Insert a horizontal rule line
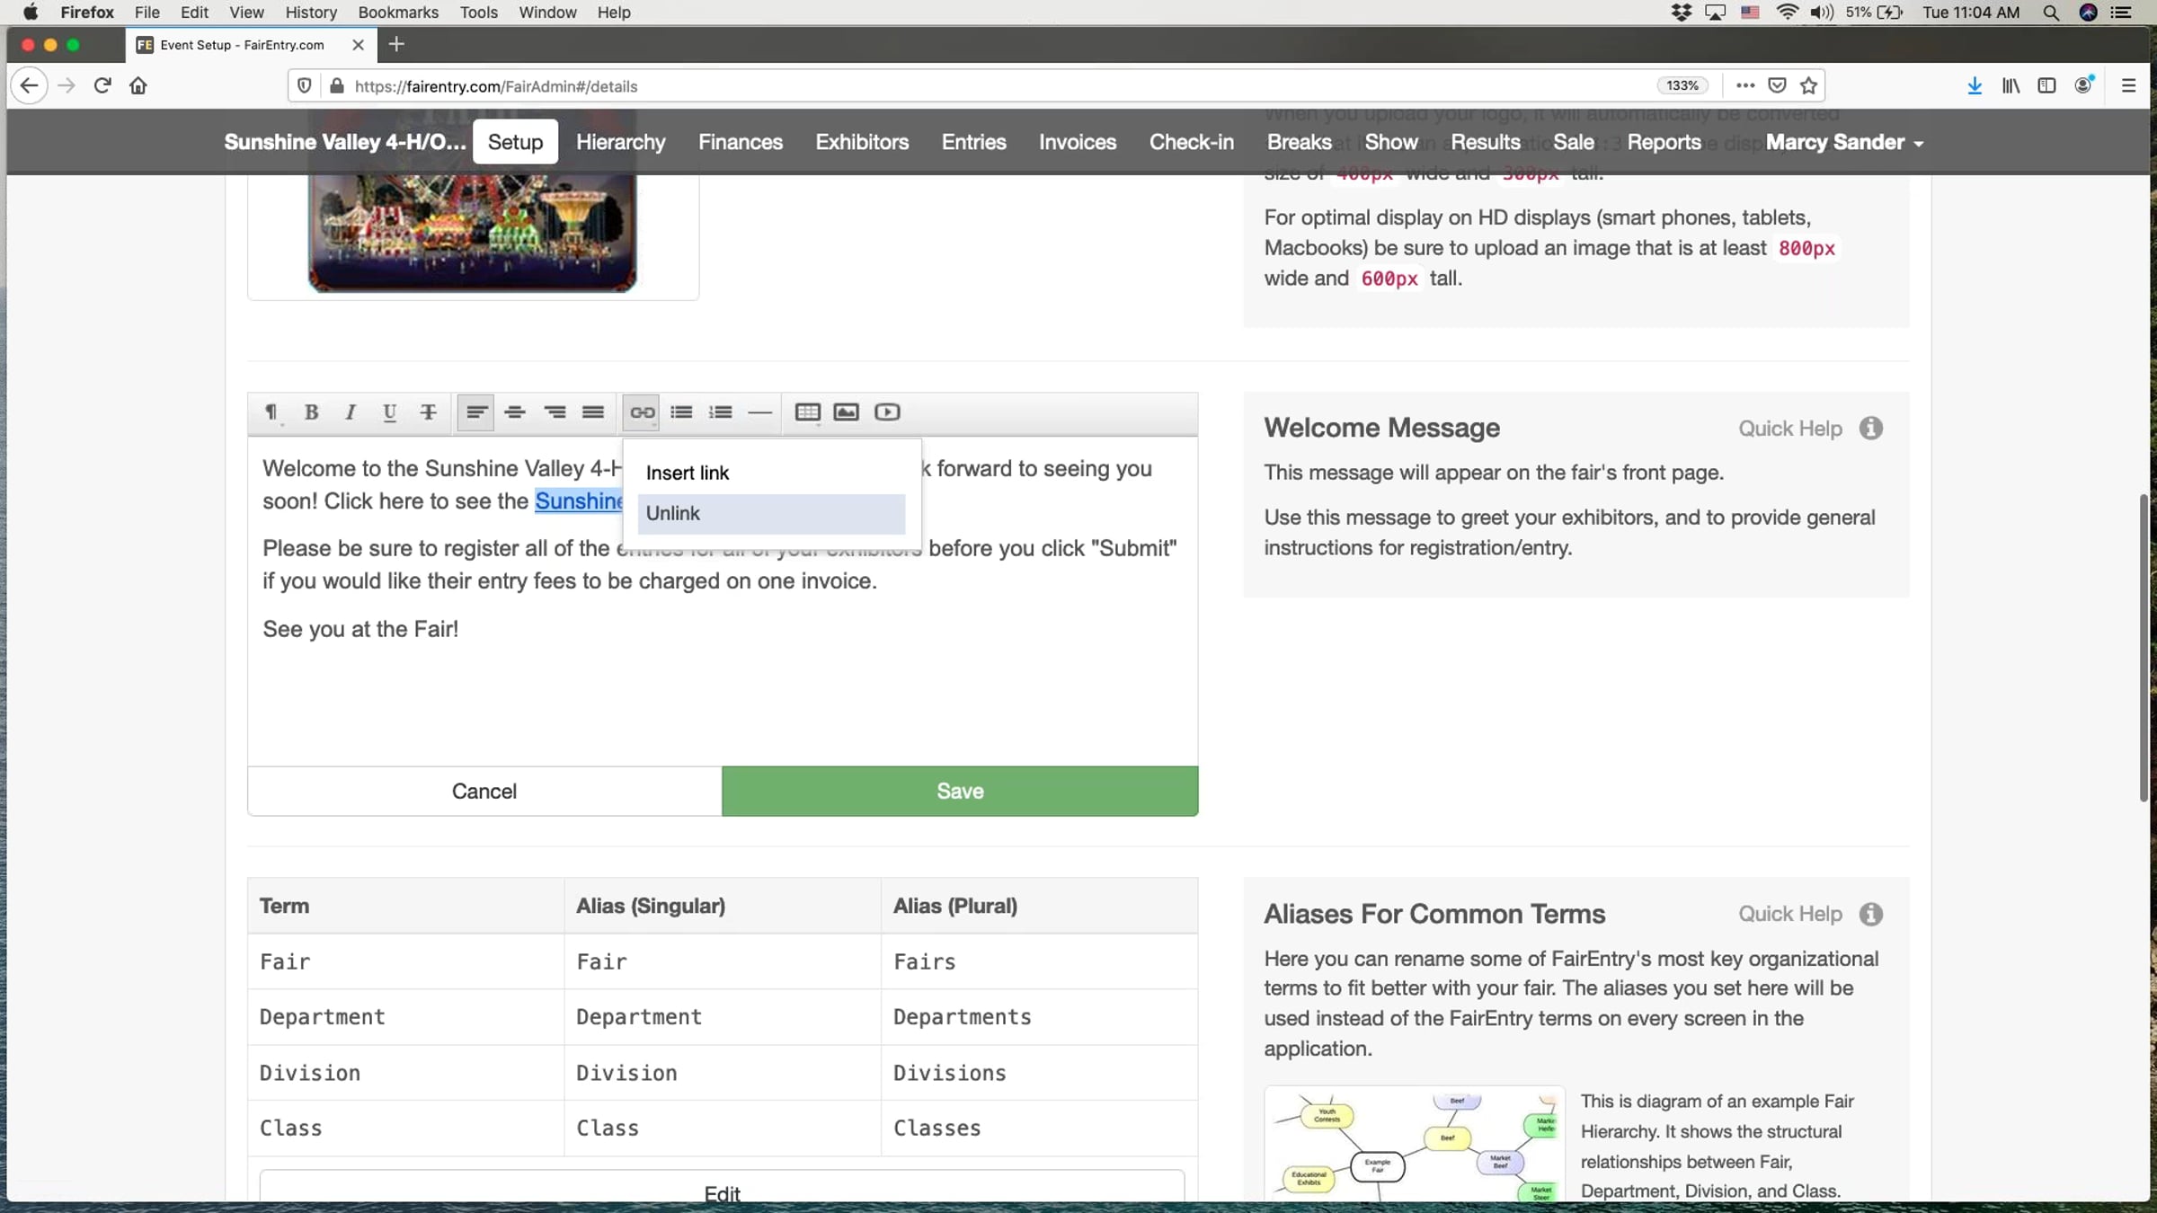 759,412
